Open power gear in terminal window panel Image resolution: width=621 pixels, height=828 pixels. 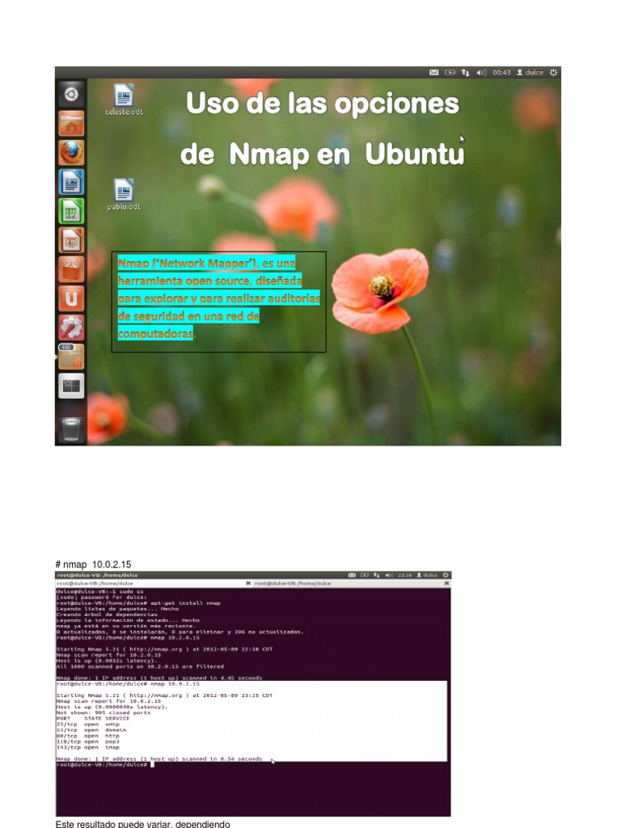click(446, 575)
